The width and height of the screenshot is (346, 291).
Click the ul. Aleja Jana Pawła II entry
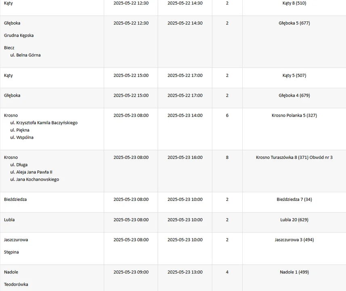(31, 172)
